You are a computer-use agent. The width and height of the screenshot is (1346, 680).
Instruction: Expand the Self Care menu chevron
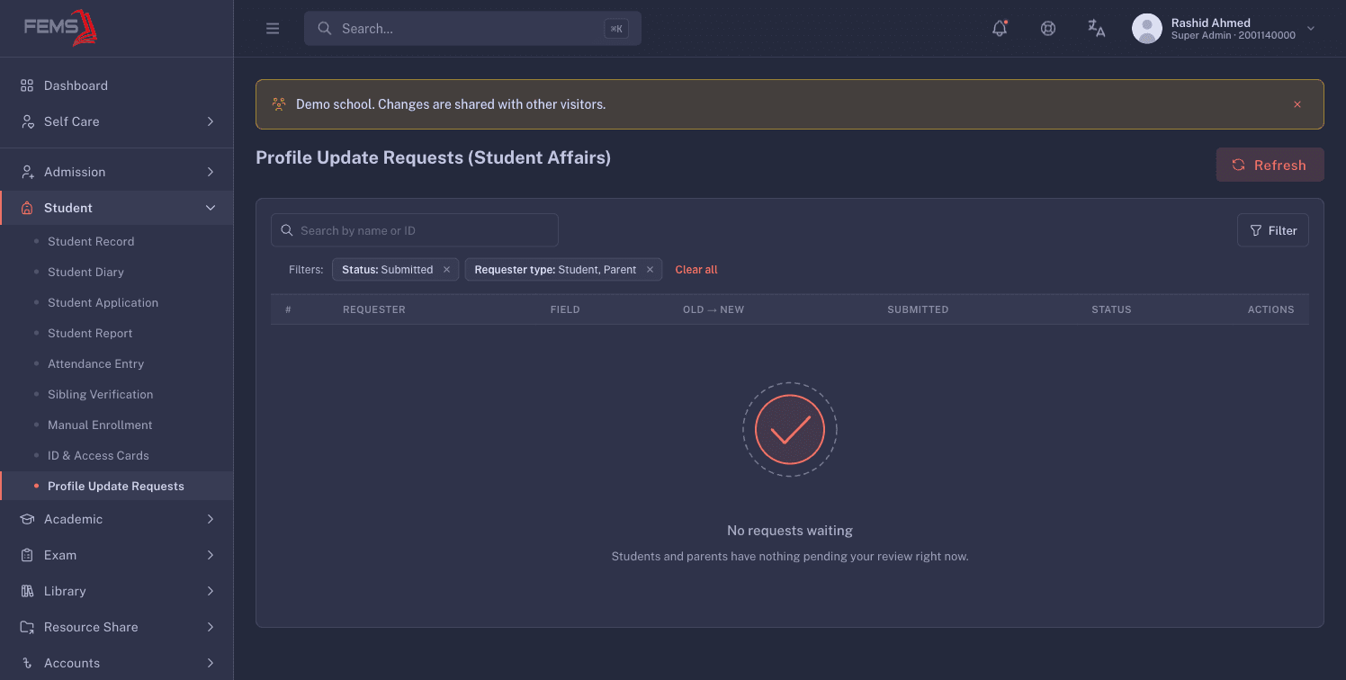point(211,121)
